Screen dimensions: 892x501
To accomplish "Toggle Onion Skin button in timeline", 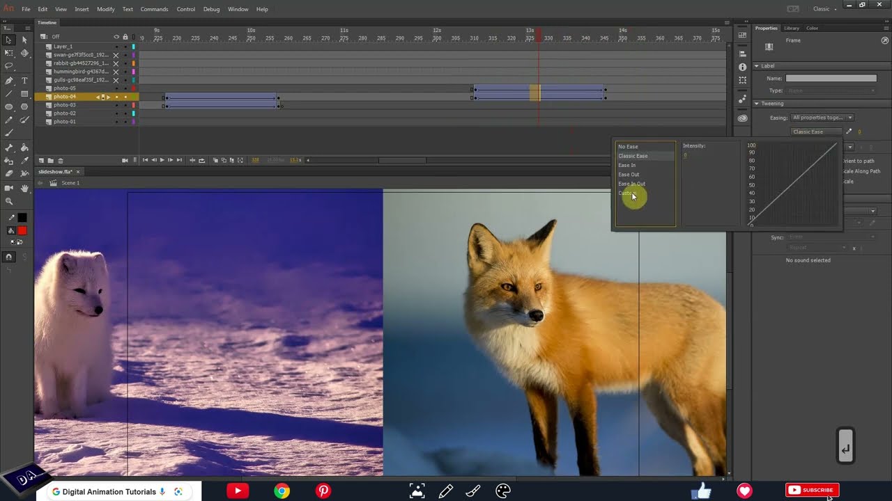I will click(216, 161).
